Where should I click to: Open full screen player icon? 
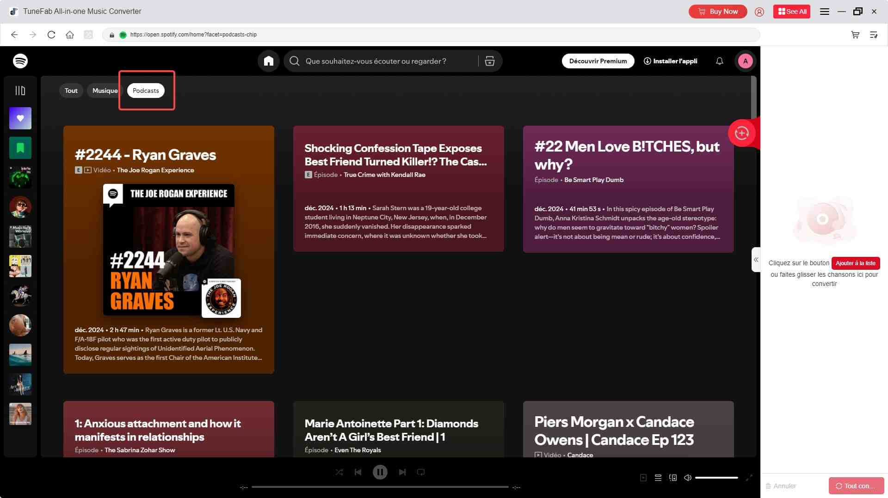click(x=749, y=478)
